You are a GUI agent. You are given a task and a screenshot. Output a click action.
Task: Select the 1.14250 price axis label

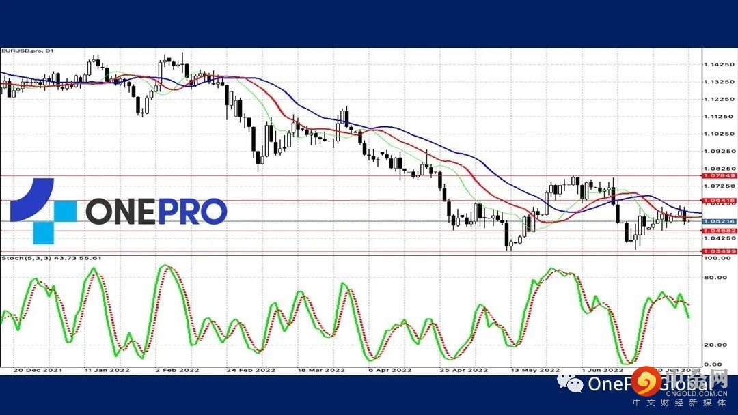pos(719,64)
